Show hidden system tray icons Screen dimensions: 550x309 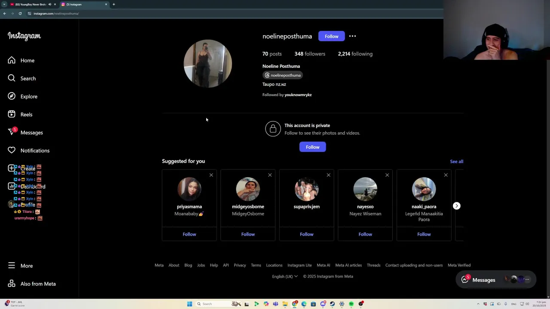point(478,304)
